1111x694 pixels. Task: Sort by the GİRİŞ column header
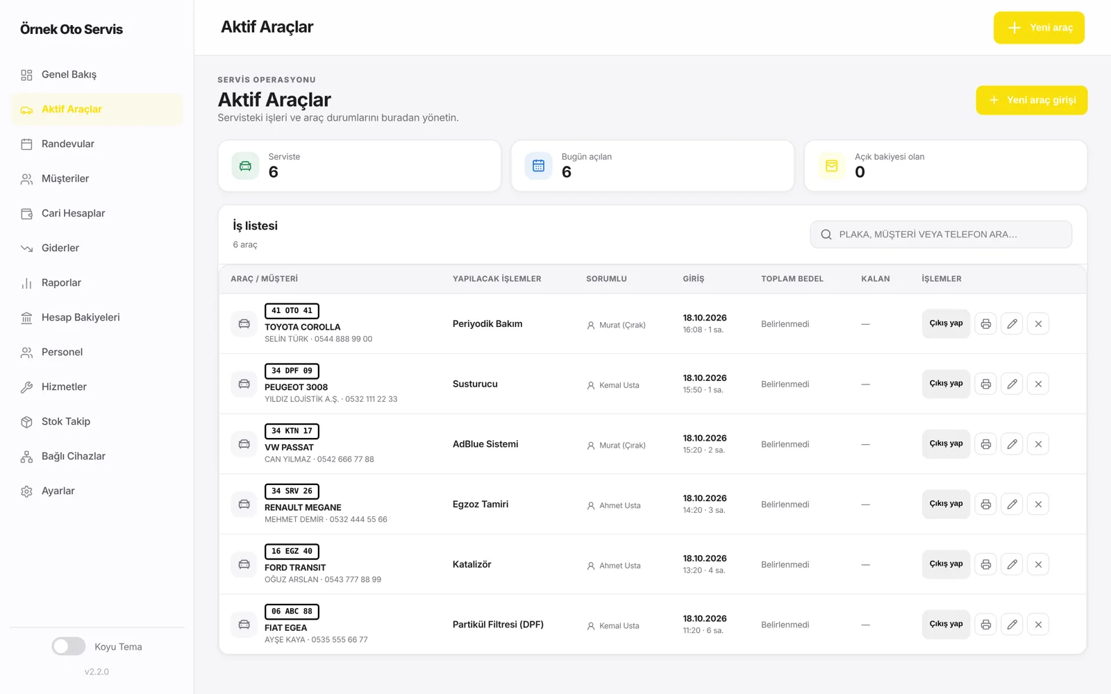click(x=693, y=279)
